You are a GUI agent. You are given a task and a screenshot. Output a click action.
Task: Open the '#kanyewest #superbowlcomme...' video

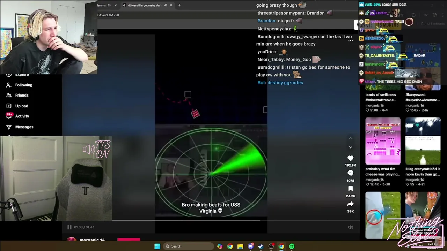(x=423, y=97)
